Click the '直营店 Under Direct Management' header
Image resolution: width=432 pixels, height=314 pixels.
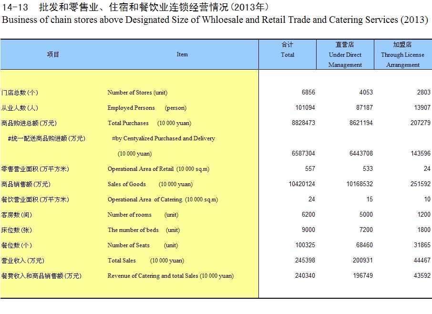(345, 54)
